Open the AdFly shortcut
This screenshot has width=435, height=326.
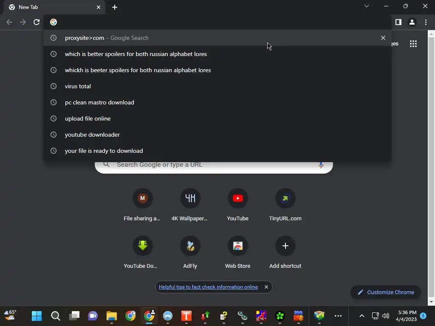[x=190, y=253]
